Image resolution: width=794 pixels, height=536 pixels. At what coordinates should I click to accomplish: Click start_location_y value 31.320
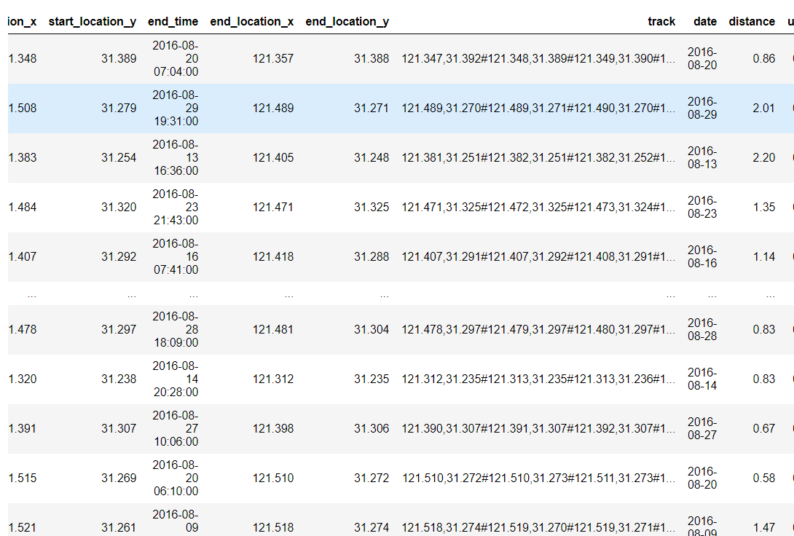[119, 208]
